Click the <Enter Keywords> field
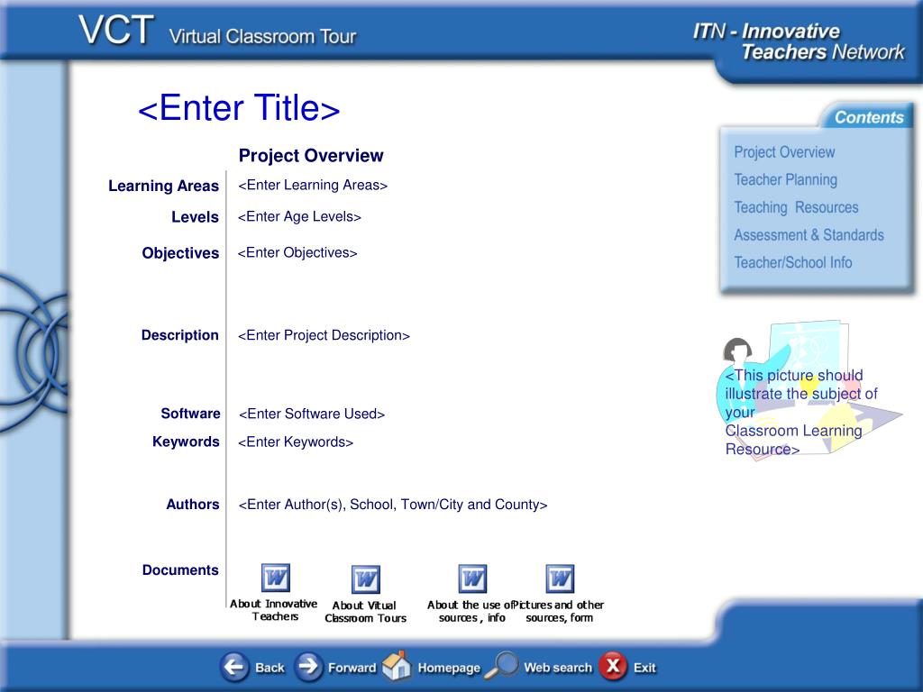This screenshot has height=692, width=923. pyautogui.click(x=296, y=442)
